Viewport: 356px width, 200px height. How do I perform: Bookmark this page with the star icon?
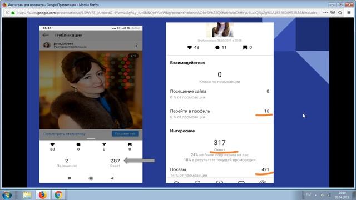click(x=340, y=13)
